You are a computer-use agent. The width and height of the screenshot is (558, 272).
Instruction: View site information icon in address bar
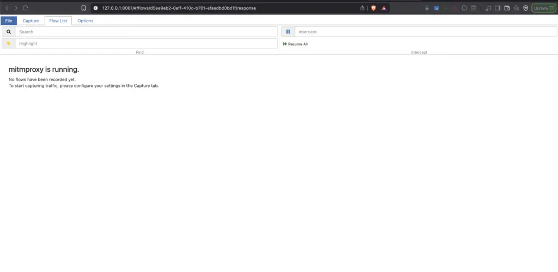pyautogui.click(x=95, y=8)
